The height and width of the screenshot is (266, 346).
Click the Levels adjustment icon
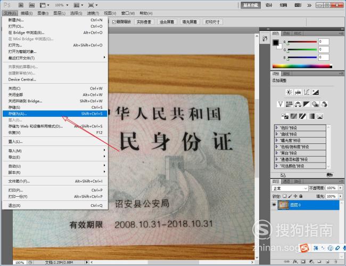[298, 92]
